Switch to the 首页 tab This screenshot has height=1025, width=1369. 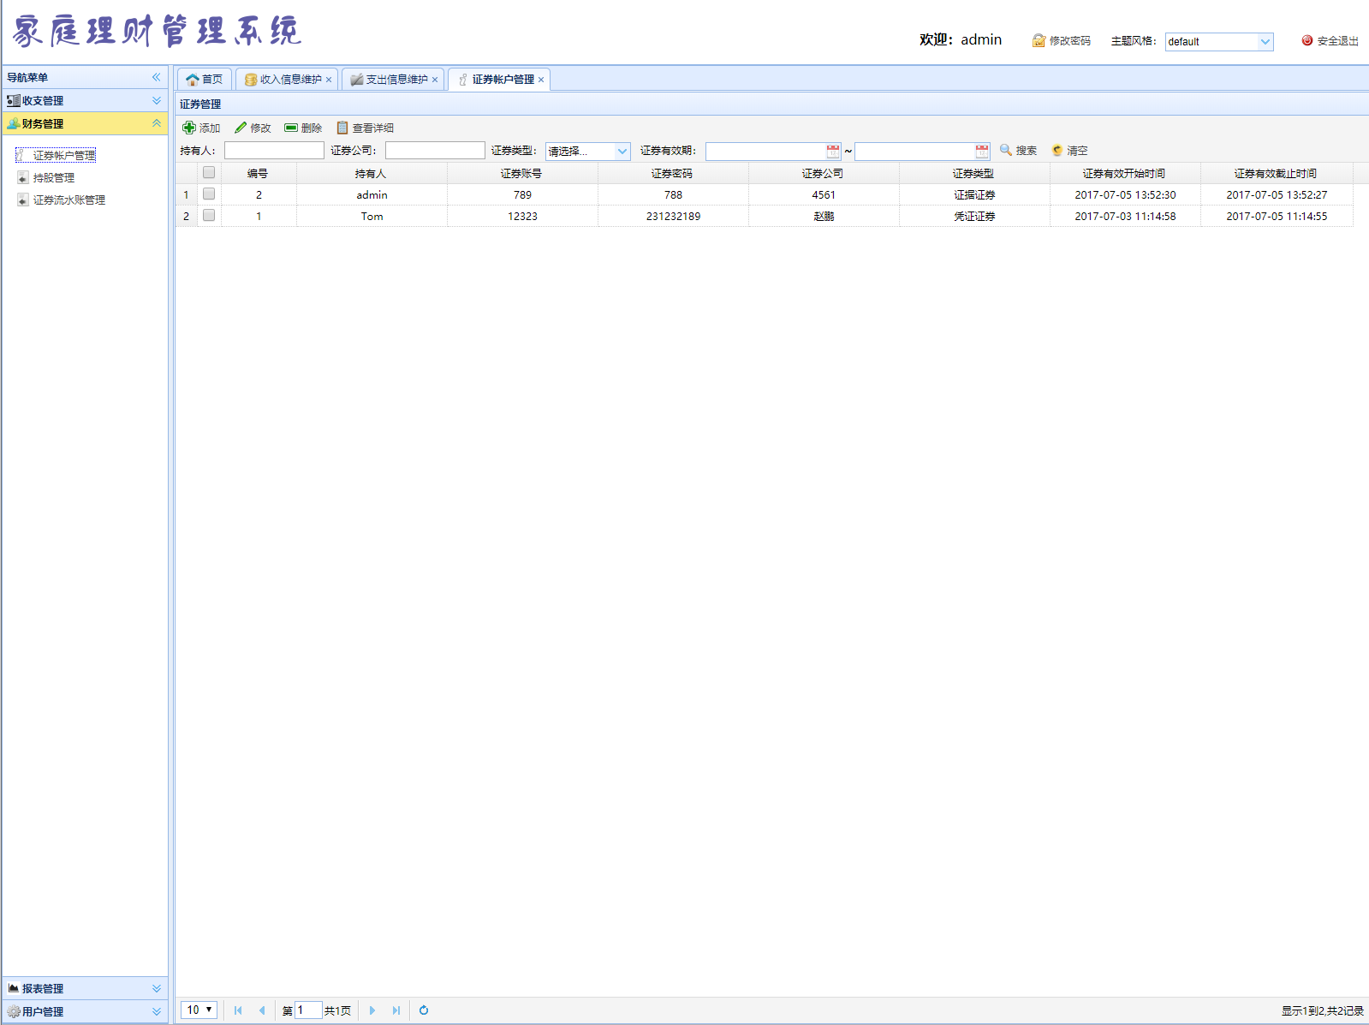pyautogui.click(x=205, y=80)
